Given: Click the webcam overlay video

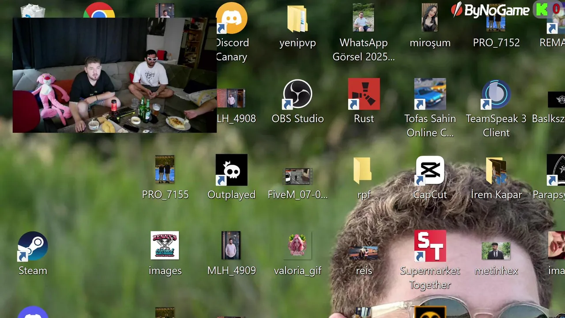Looking at the screenshot, I should click(115, 75).
